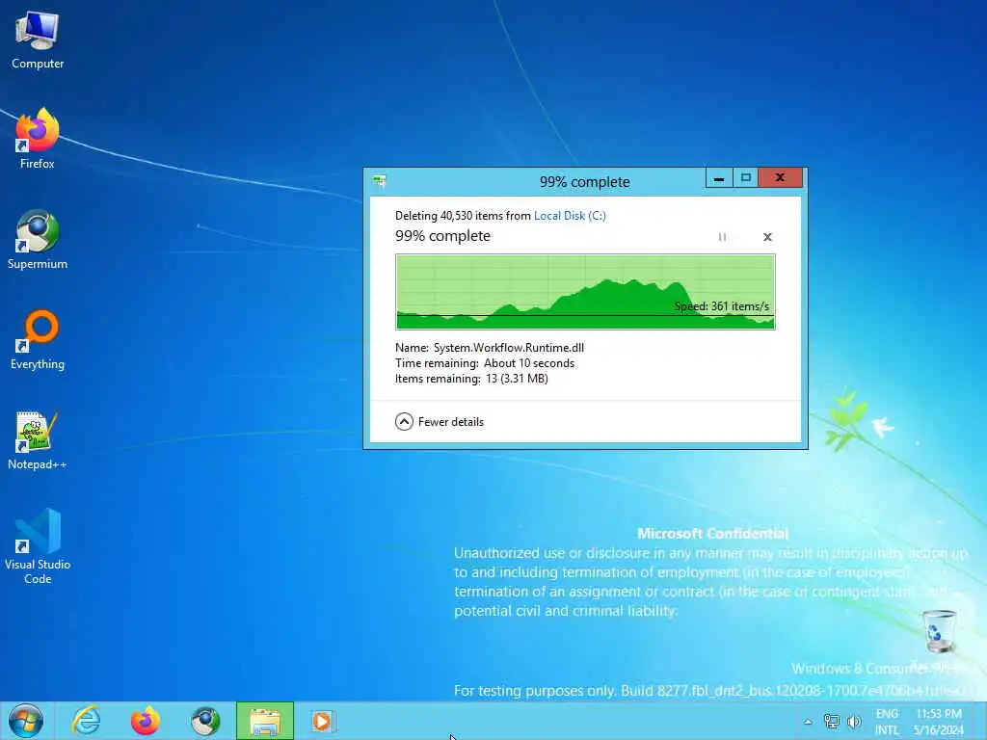Open the ENG INTL language indicator
The image size is (987, 740).
coord(887,722)
